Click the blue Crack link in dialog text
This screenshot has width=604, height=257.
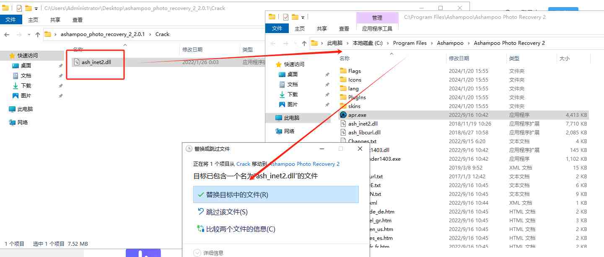point(244,164)
